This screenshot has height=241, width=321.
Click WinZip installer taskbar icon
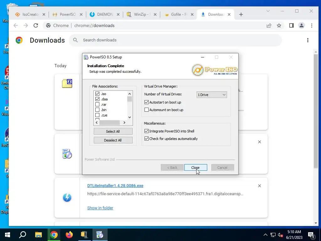pyautogui.click(x=84, y=235)
